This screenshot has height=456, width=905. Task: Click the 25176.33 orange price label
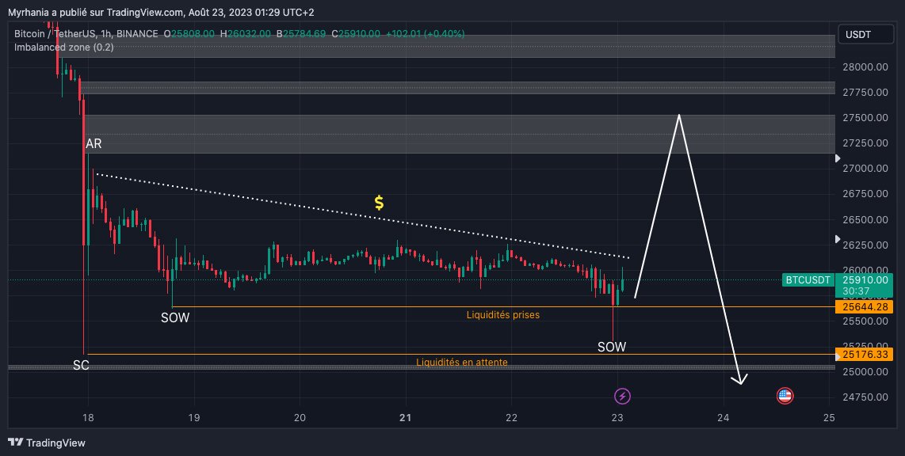tap(864, 354)
